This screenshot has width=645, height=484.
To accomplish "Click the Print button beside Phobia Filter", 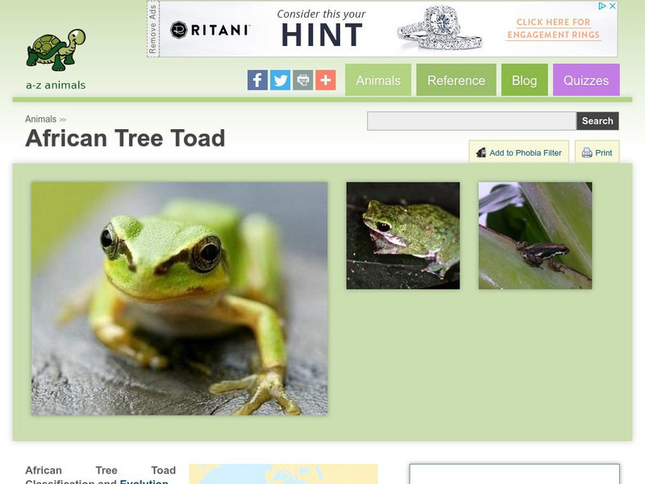I will (597, 152).
